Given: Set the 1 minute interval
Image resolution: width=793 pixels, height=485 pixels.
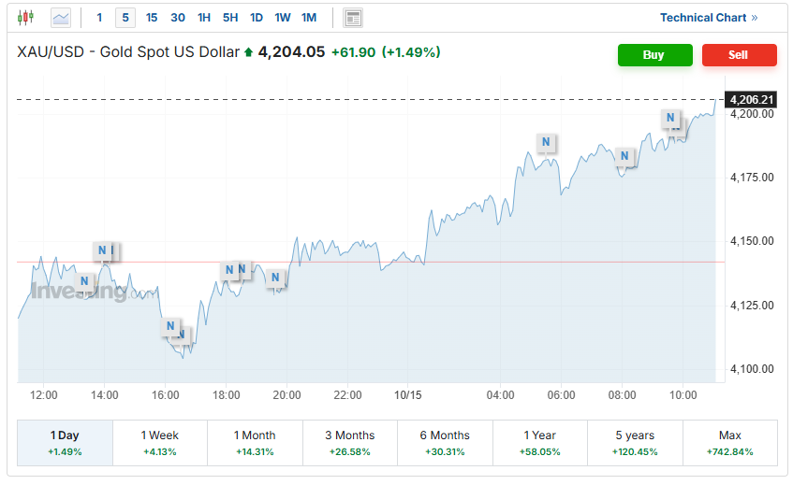Looking at the screenshot, I should tap(99, 17).
